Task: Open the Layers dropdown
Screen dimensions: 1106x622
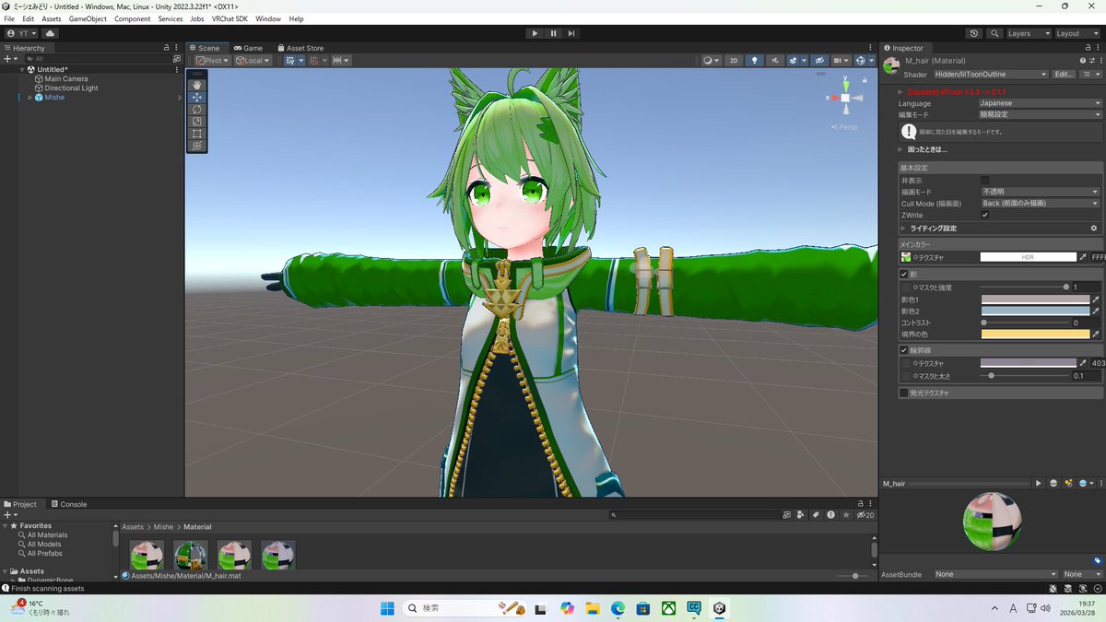Action: (x=1029, y=33)
